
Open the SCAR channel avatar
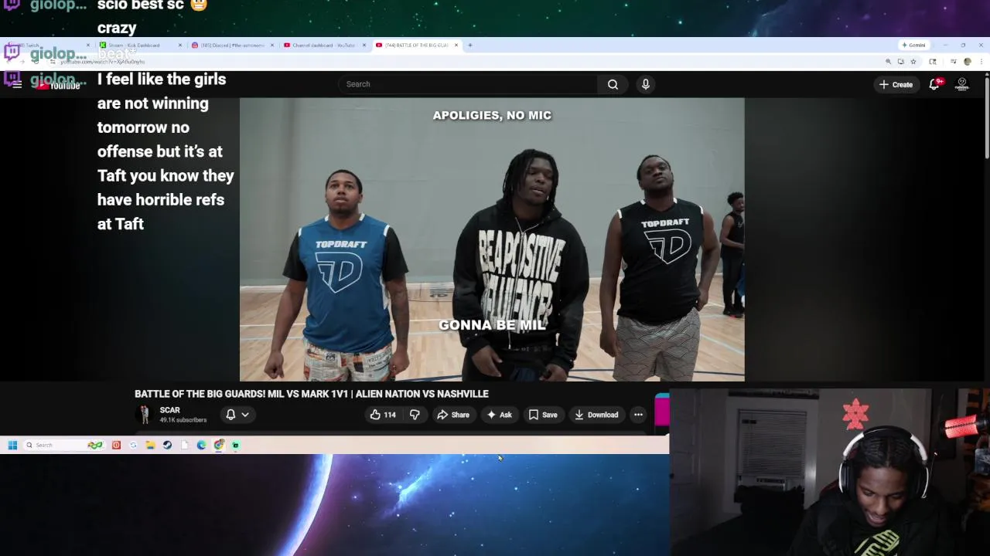point(145,415)
